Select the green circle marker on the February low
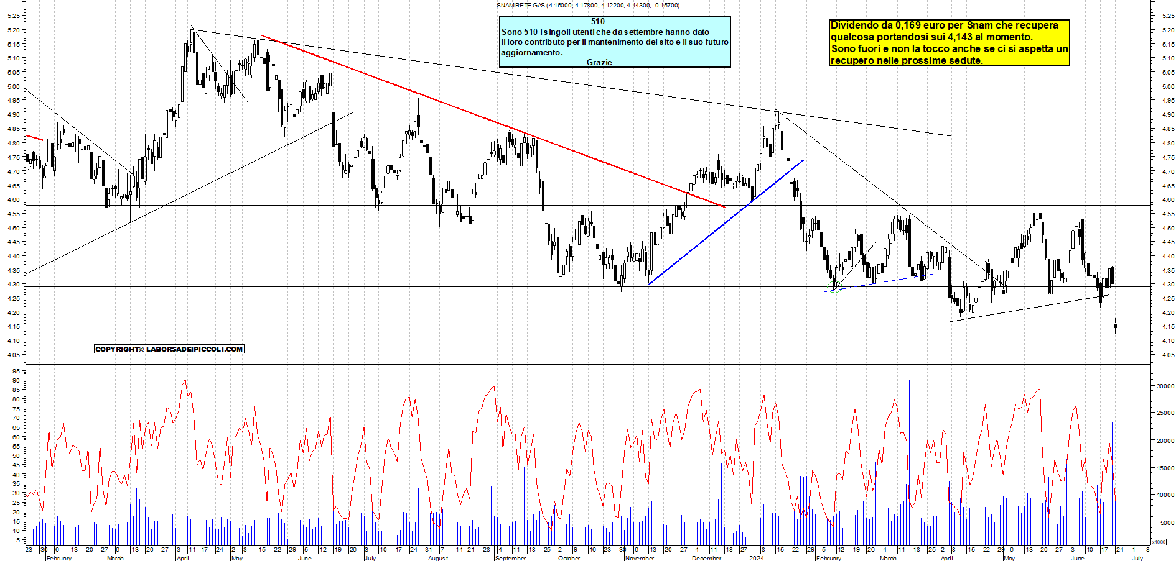The image size is (1176, 561). 835,287
